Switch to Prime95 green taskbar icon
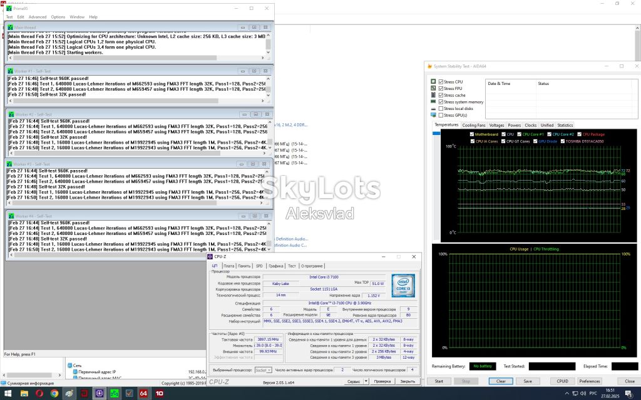 point(114,394)
